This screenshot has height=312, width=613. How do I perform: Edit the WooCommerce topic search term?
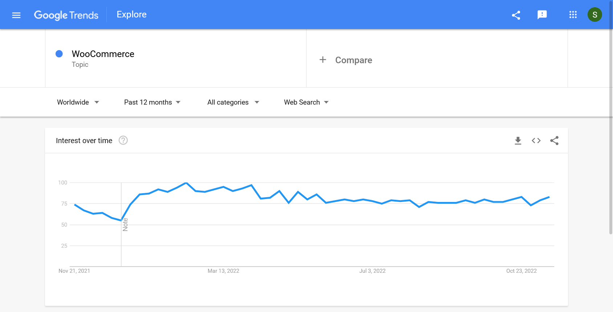103,54
